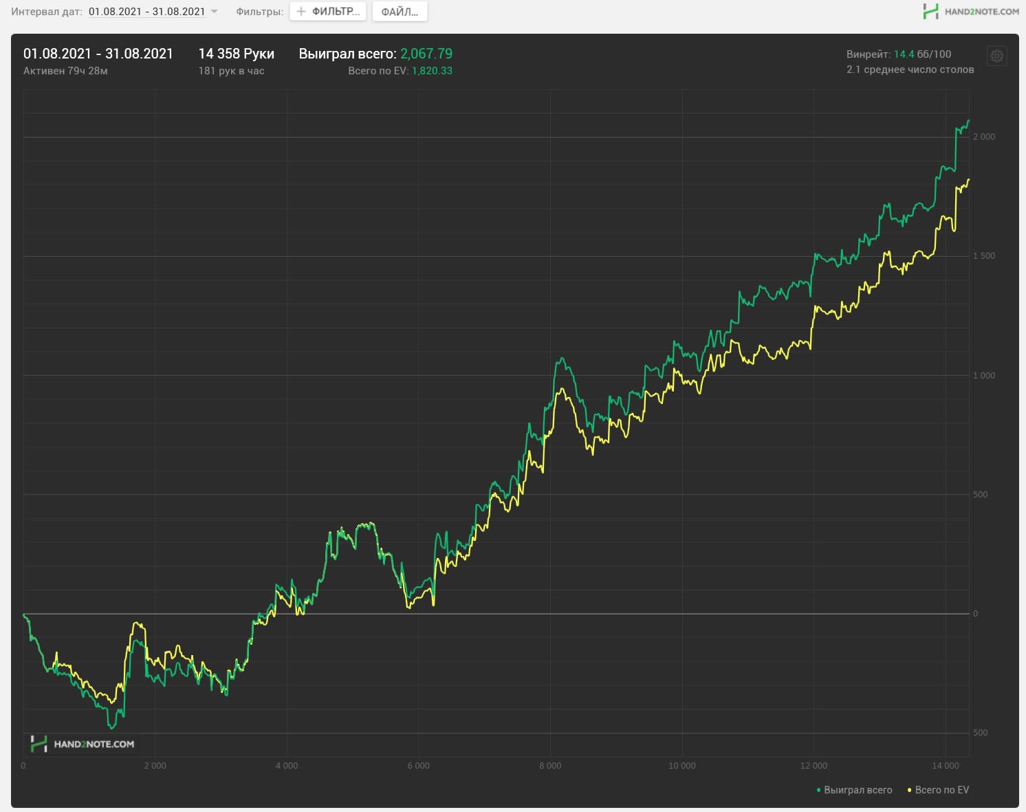
Task: Click the 4 000 x-axis label
Action: (287, 766)
